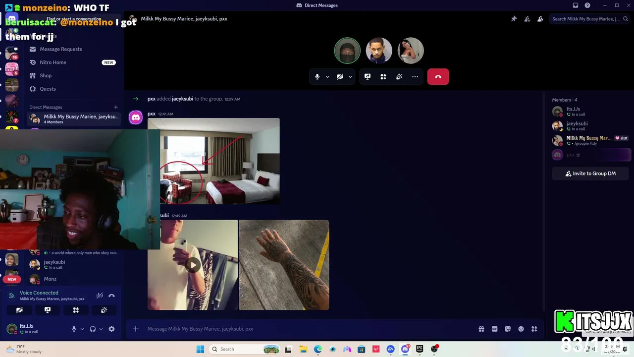The image size is (634, 357).
Task: Focus the message input box
Action: pos(310,329)
